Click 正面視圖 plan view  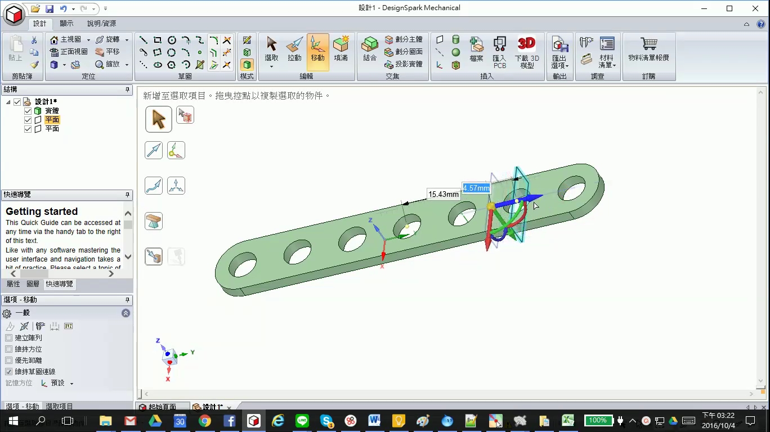click(69, 52)
